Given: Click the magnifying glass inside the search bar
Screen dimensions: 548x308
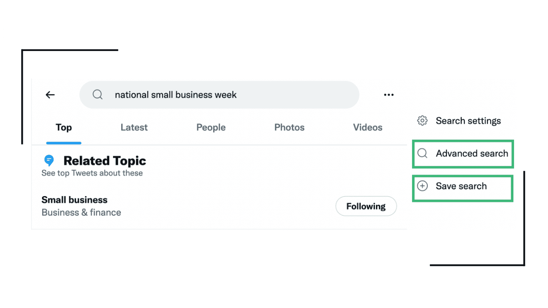Looking at the screenshot, I should (x=97, y=94).
